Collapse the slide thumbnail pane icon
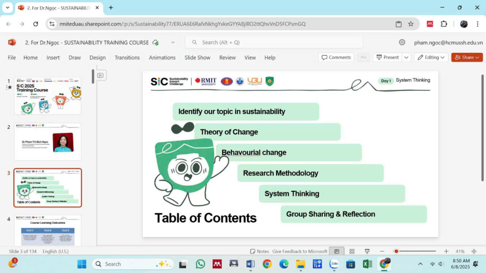Image resolution: width=486 pixels, height=273 pixels. point(101,75)
